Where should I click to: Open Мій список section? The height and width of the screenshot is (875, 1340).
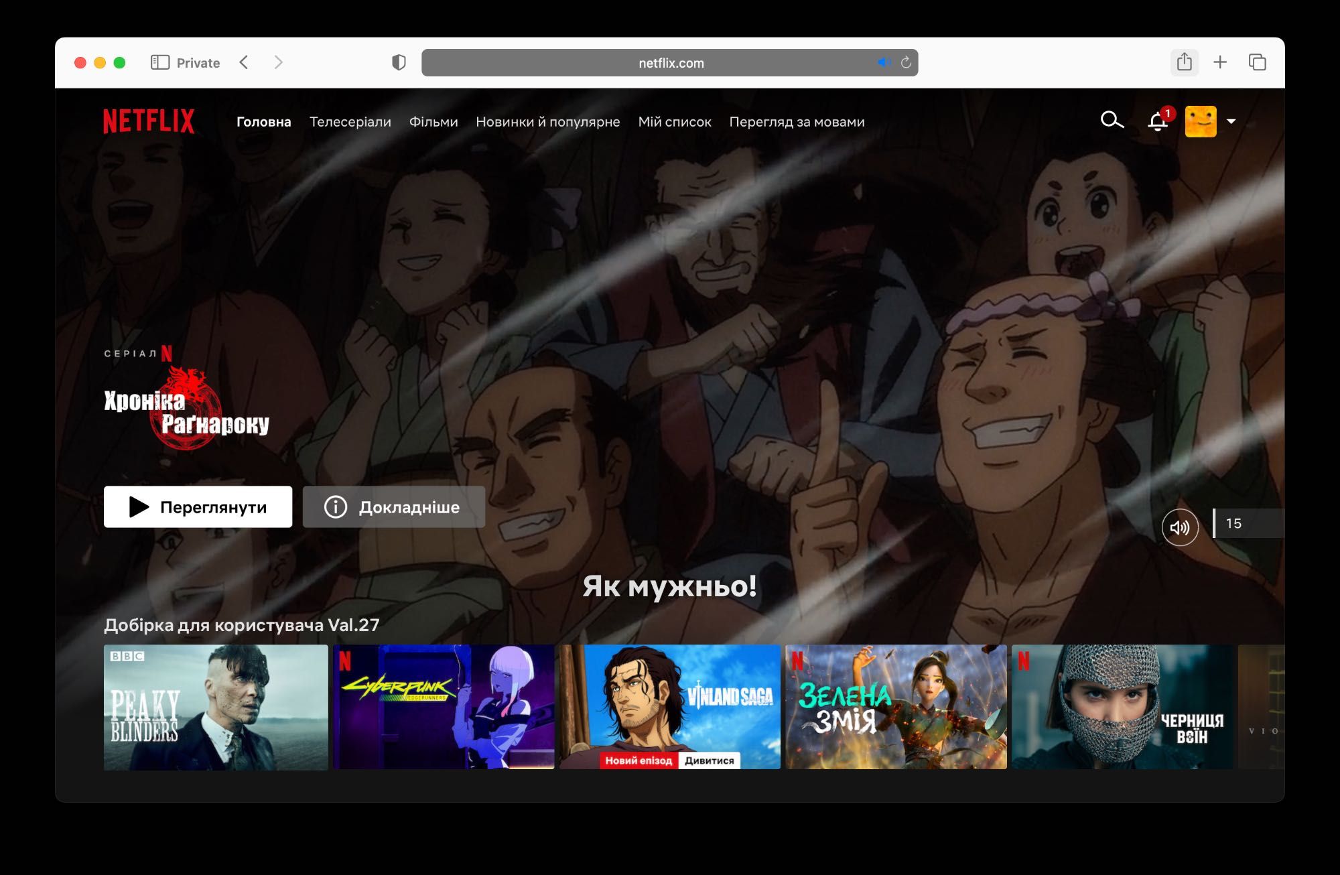coord(674,122)
